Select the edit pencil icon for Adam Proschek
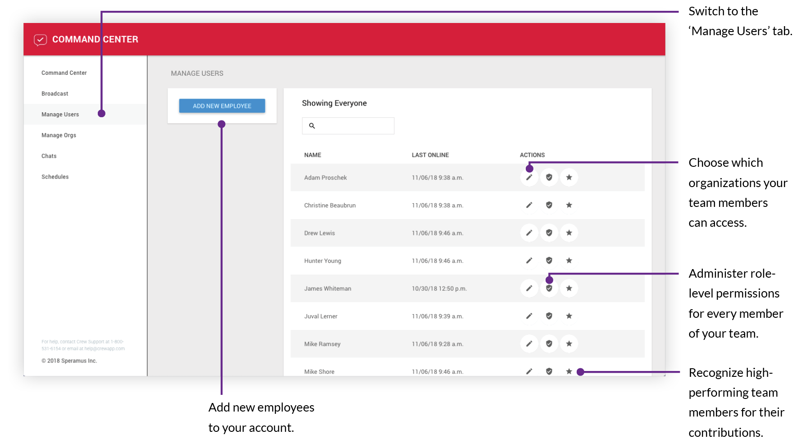The image size is (797, 444). 529,177
